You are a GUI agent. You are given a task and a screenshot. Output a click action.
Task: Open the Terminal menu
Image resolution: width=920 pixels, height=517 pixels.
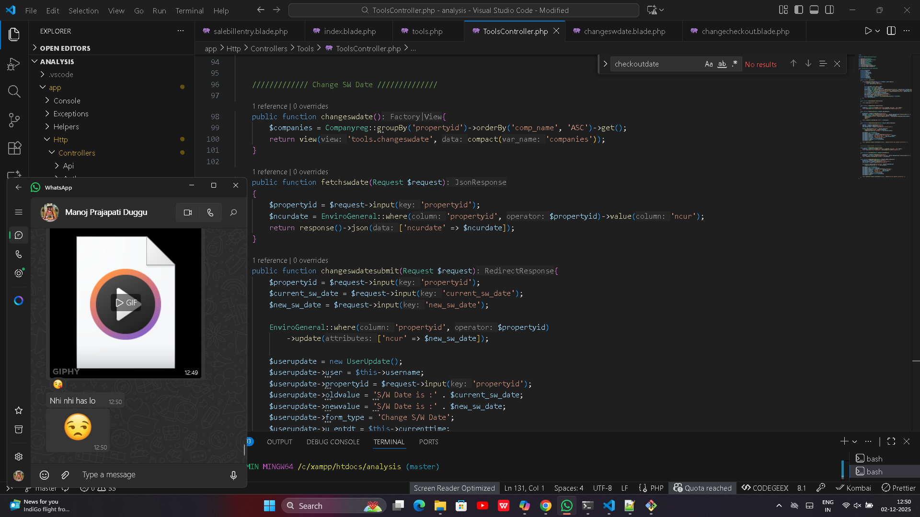coord(189,10)
